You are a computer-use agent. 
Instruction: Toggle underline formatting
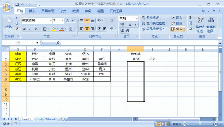point(36,29)
